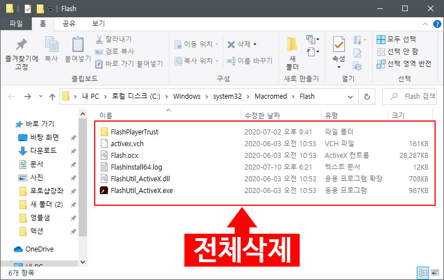Image resolution: width=444 pixels, height=280 pixels.
Task: Click Windows breadcrumb in address bar
Action: [187, 96]
